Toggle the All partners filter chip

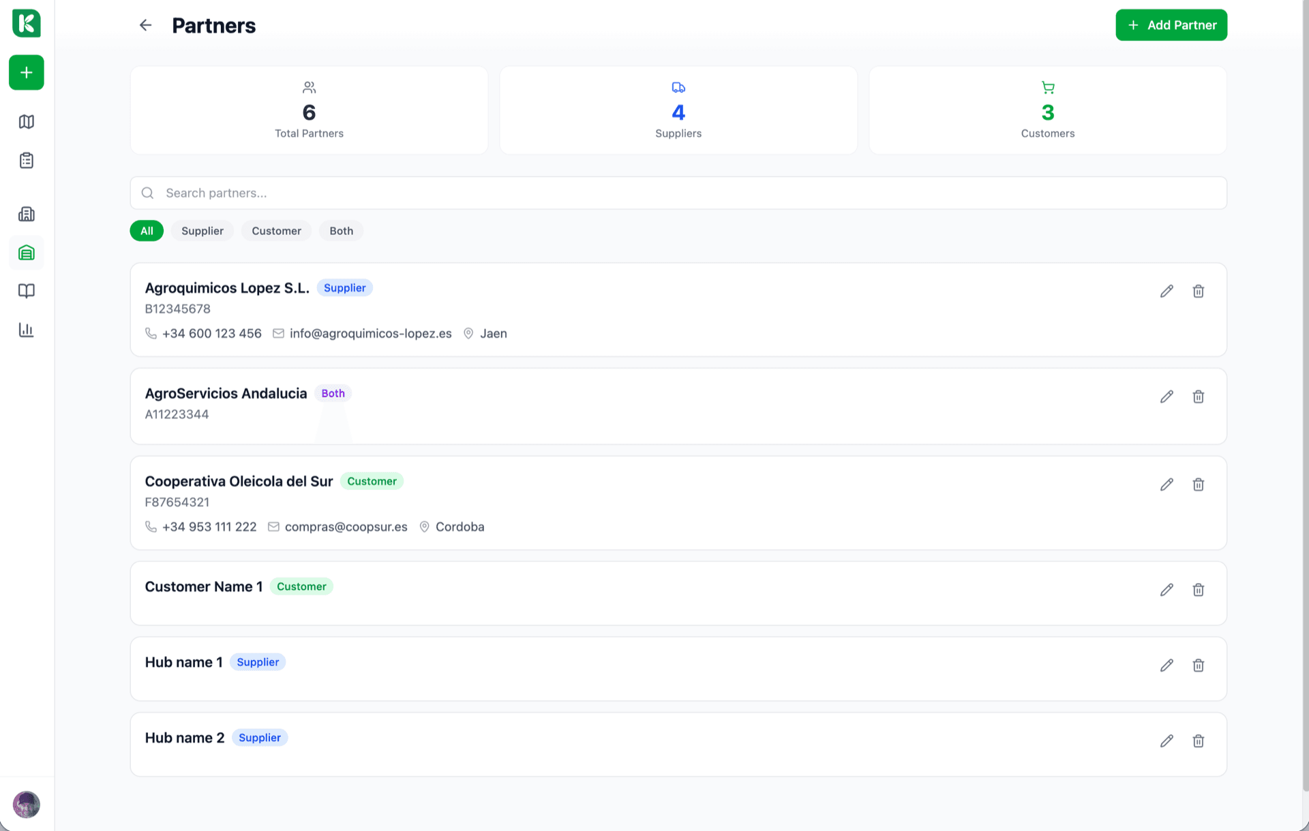(x=146, y=230)
